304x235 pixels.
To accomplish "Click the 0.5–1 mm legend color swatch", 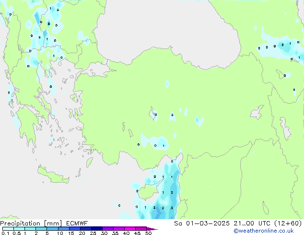I will coord(19,229).
